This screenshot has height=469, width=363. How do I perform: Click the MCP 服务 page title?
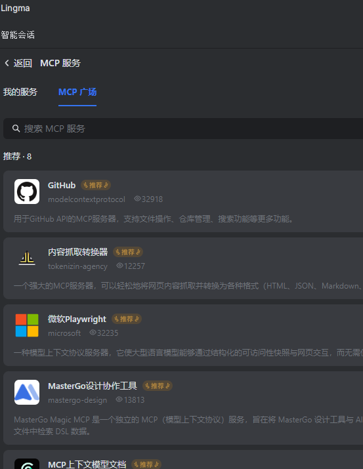[x=60, y=63]
